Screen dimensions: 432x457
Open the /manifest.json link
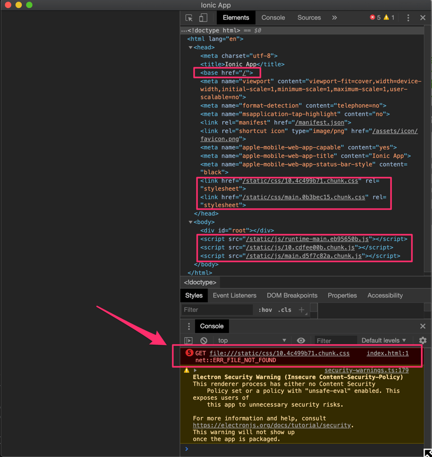320,123
